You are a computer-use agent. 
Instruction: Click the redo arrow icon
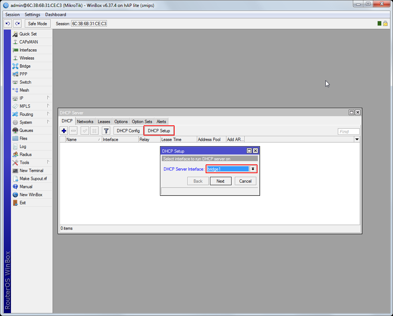[17, 24]
